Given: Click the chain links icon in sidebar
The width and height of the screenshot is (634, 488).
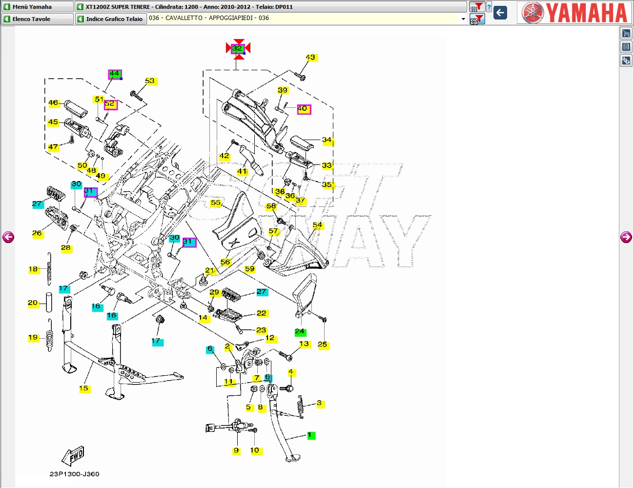Looking at the screenshot, I should [x=626, y=61].
